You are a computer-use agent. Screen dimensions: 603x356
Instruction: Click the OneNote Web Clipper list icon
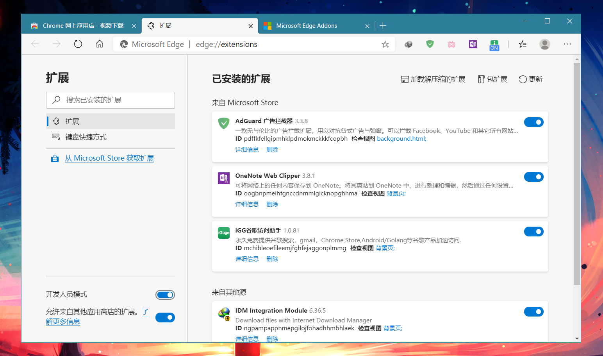[224, 178]
